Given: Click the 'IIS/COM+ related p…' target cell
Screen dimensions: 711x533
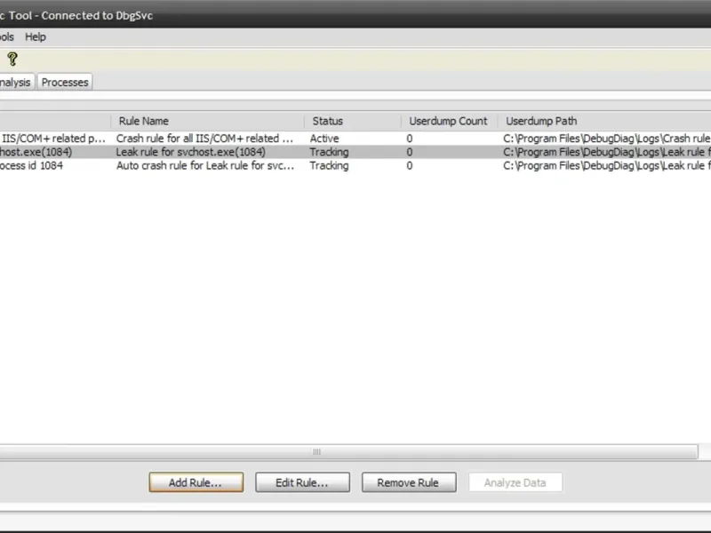Looking at the screenshot, I should 53,139.
